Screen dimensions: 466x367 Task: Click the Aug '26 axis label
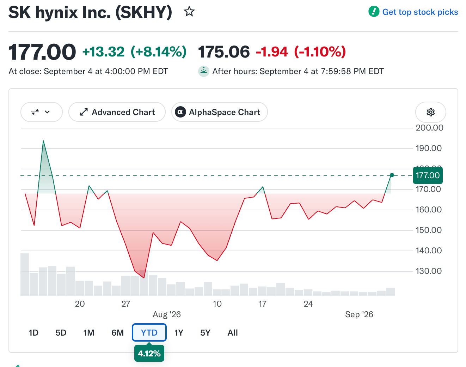coord(167,314)
